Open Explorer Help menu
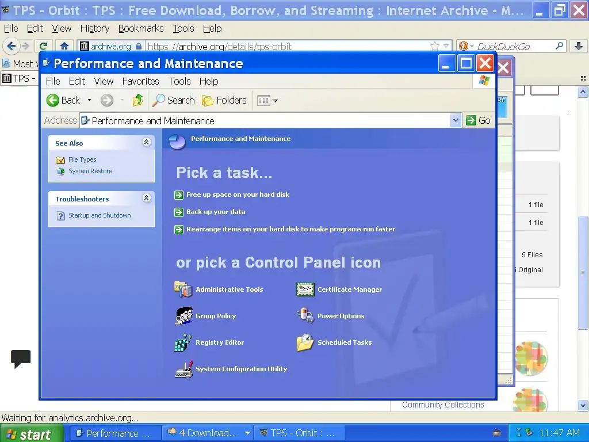589x442 pixels. (x=208, y=81)
